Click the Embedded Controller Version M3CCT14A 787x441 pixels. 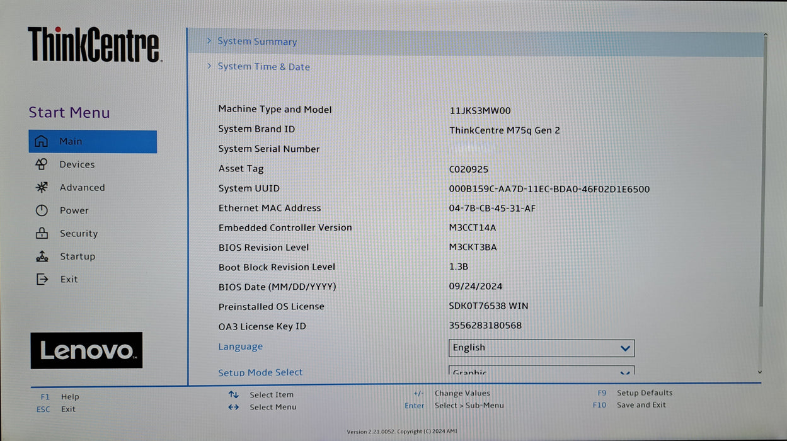pyautogui.click(x=473, y=228)
